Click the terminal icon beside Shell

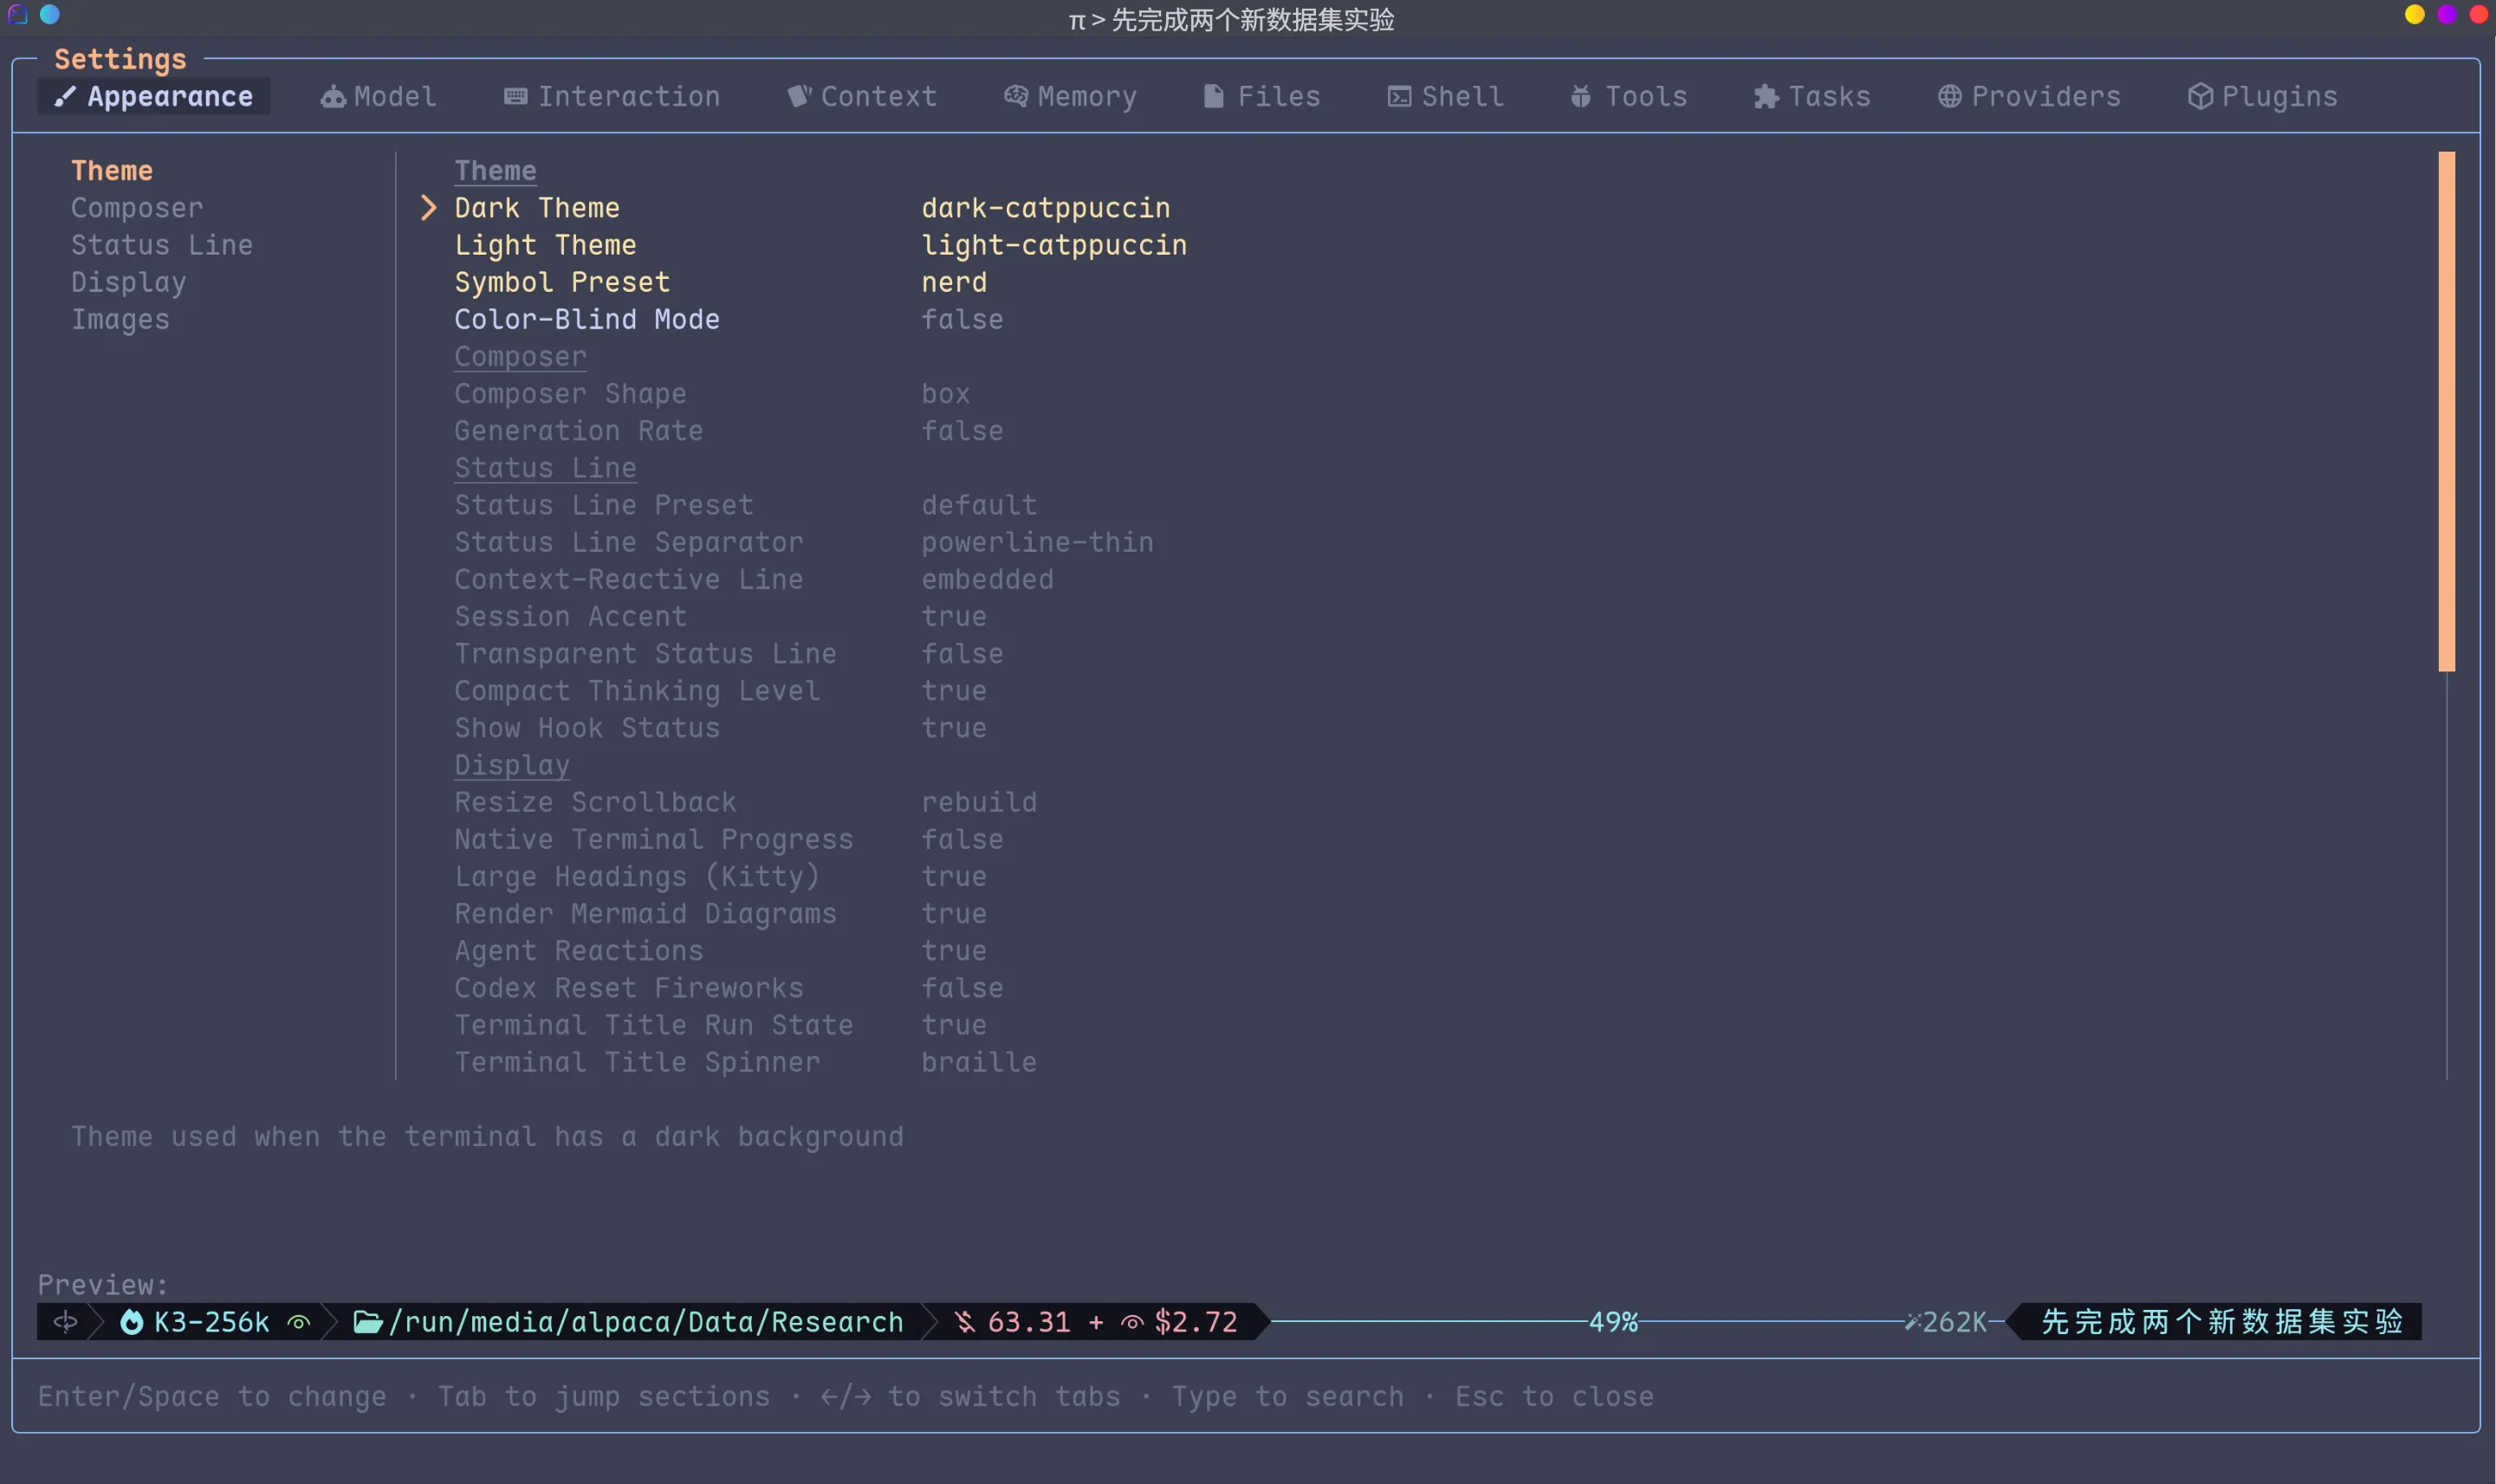[1399, 96]
